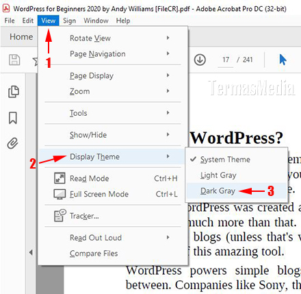Open the Sign menu
Viewport: 301px width, 294px height.
[x=69, y=21]
